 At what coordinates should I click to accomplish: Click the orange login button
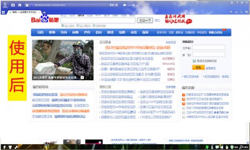point(198,68)
